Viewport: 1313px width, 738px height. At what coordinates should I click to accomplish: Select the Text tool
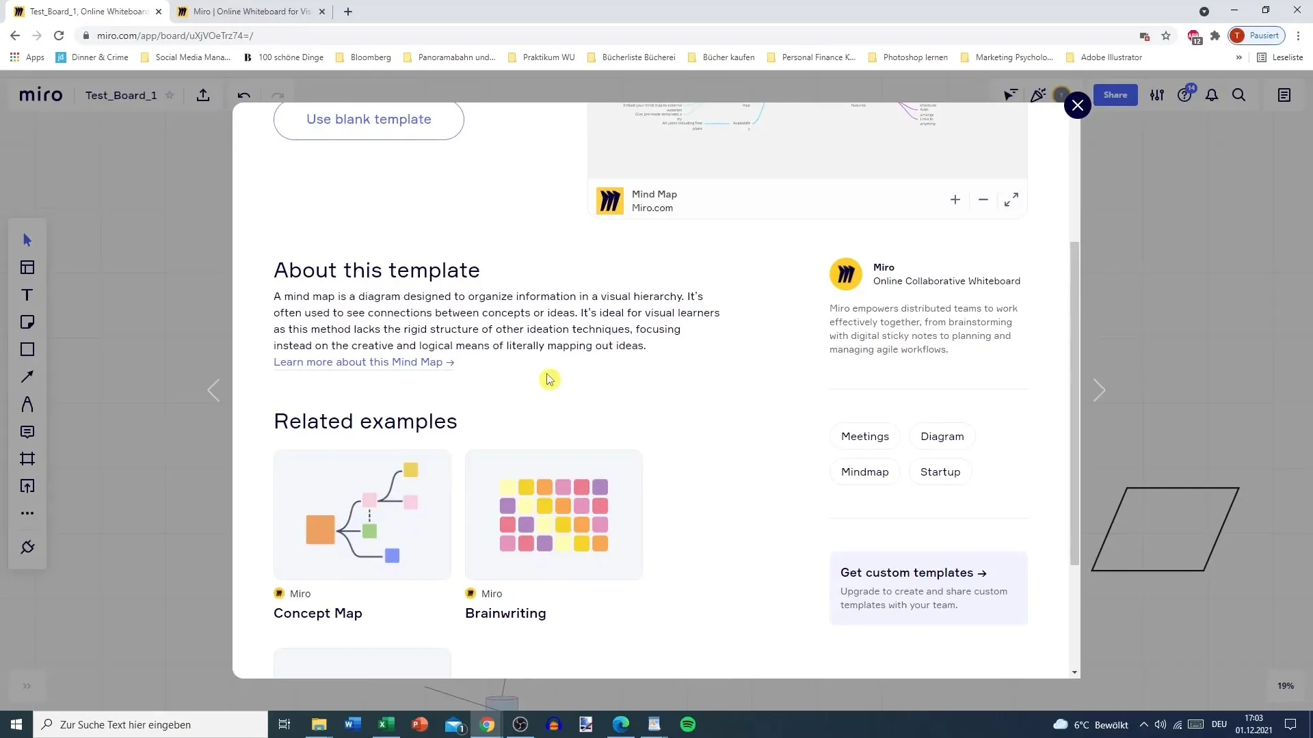tap(27, 295)
